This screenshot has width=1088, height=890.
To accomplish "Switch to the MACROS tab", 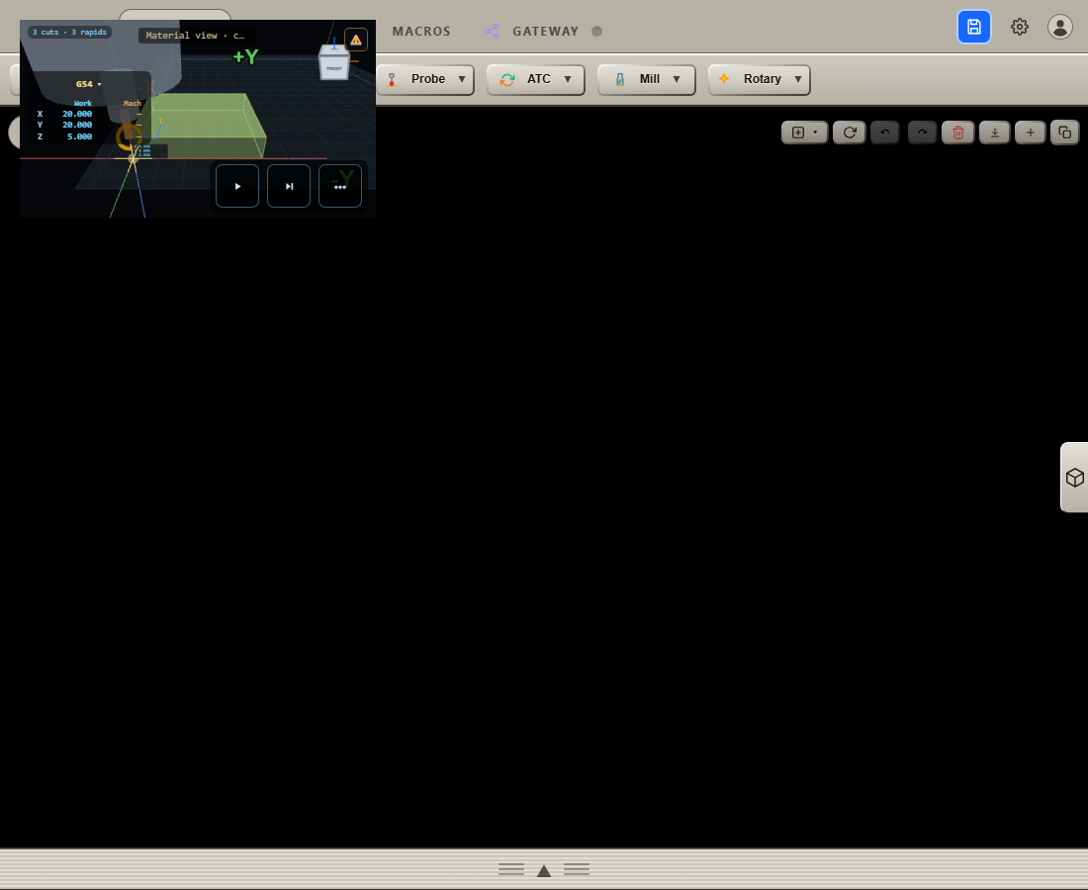I will click(421, 32).
